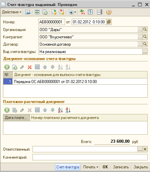The height and width of the screenshot is (172, 150).
Task: Click the post document toolbar icon
Action: (54, 12)
